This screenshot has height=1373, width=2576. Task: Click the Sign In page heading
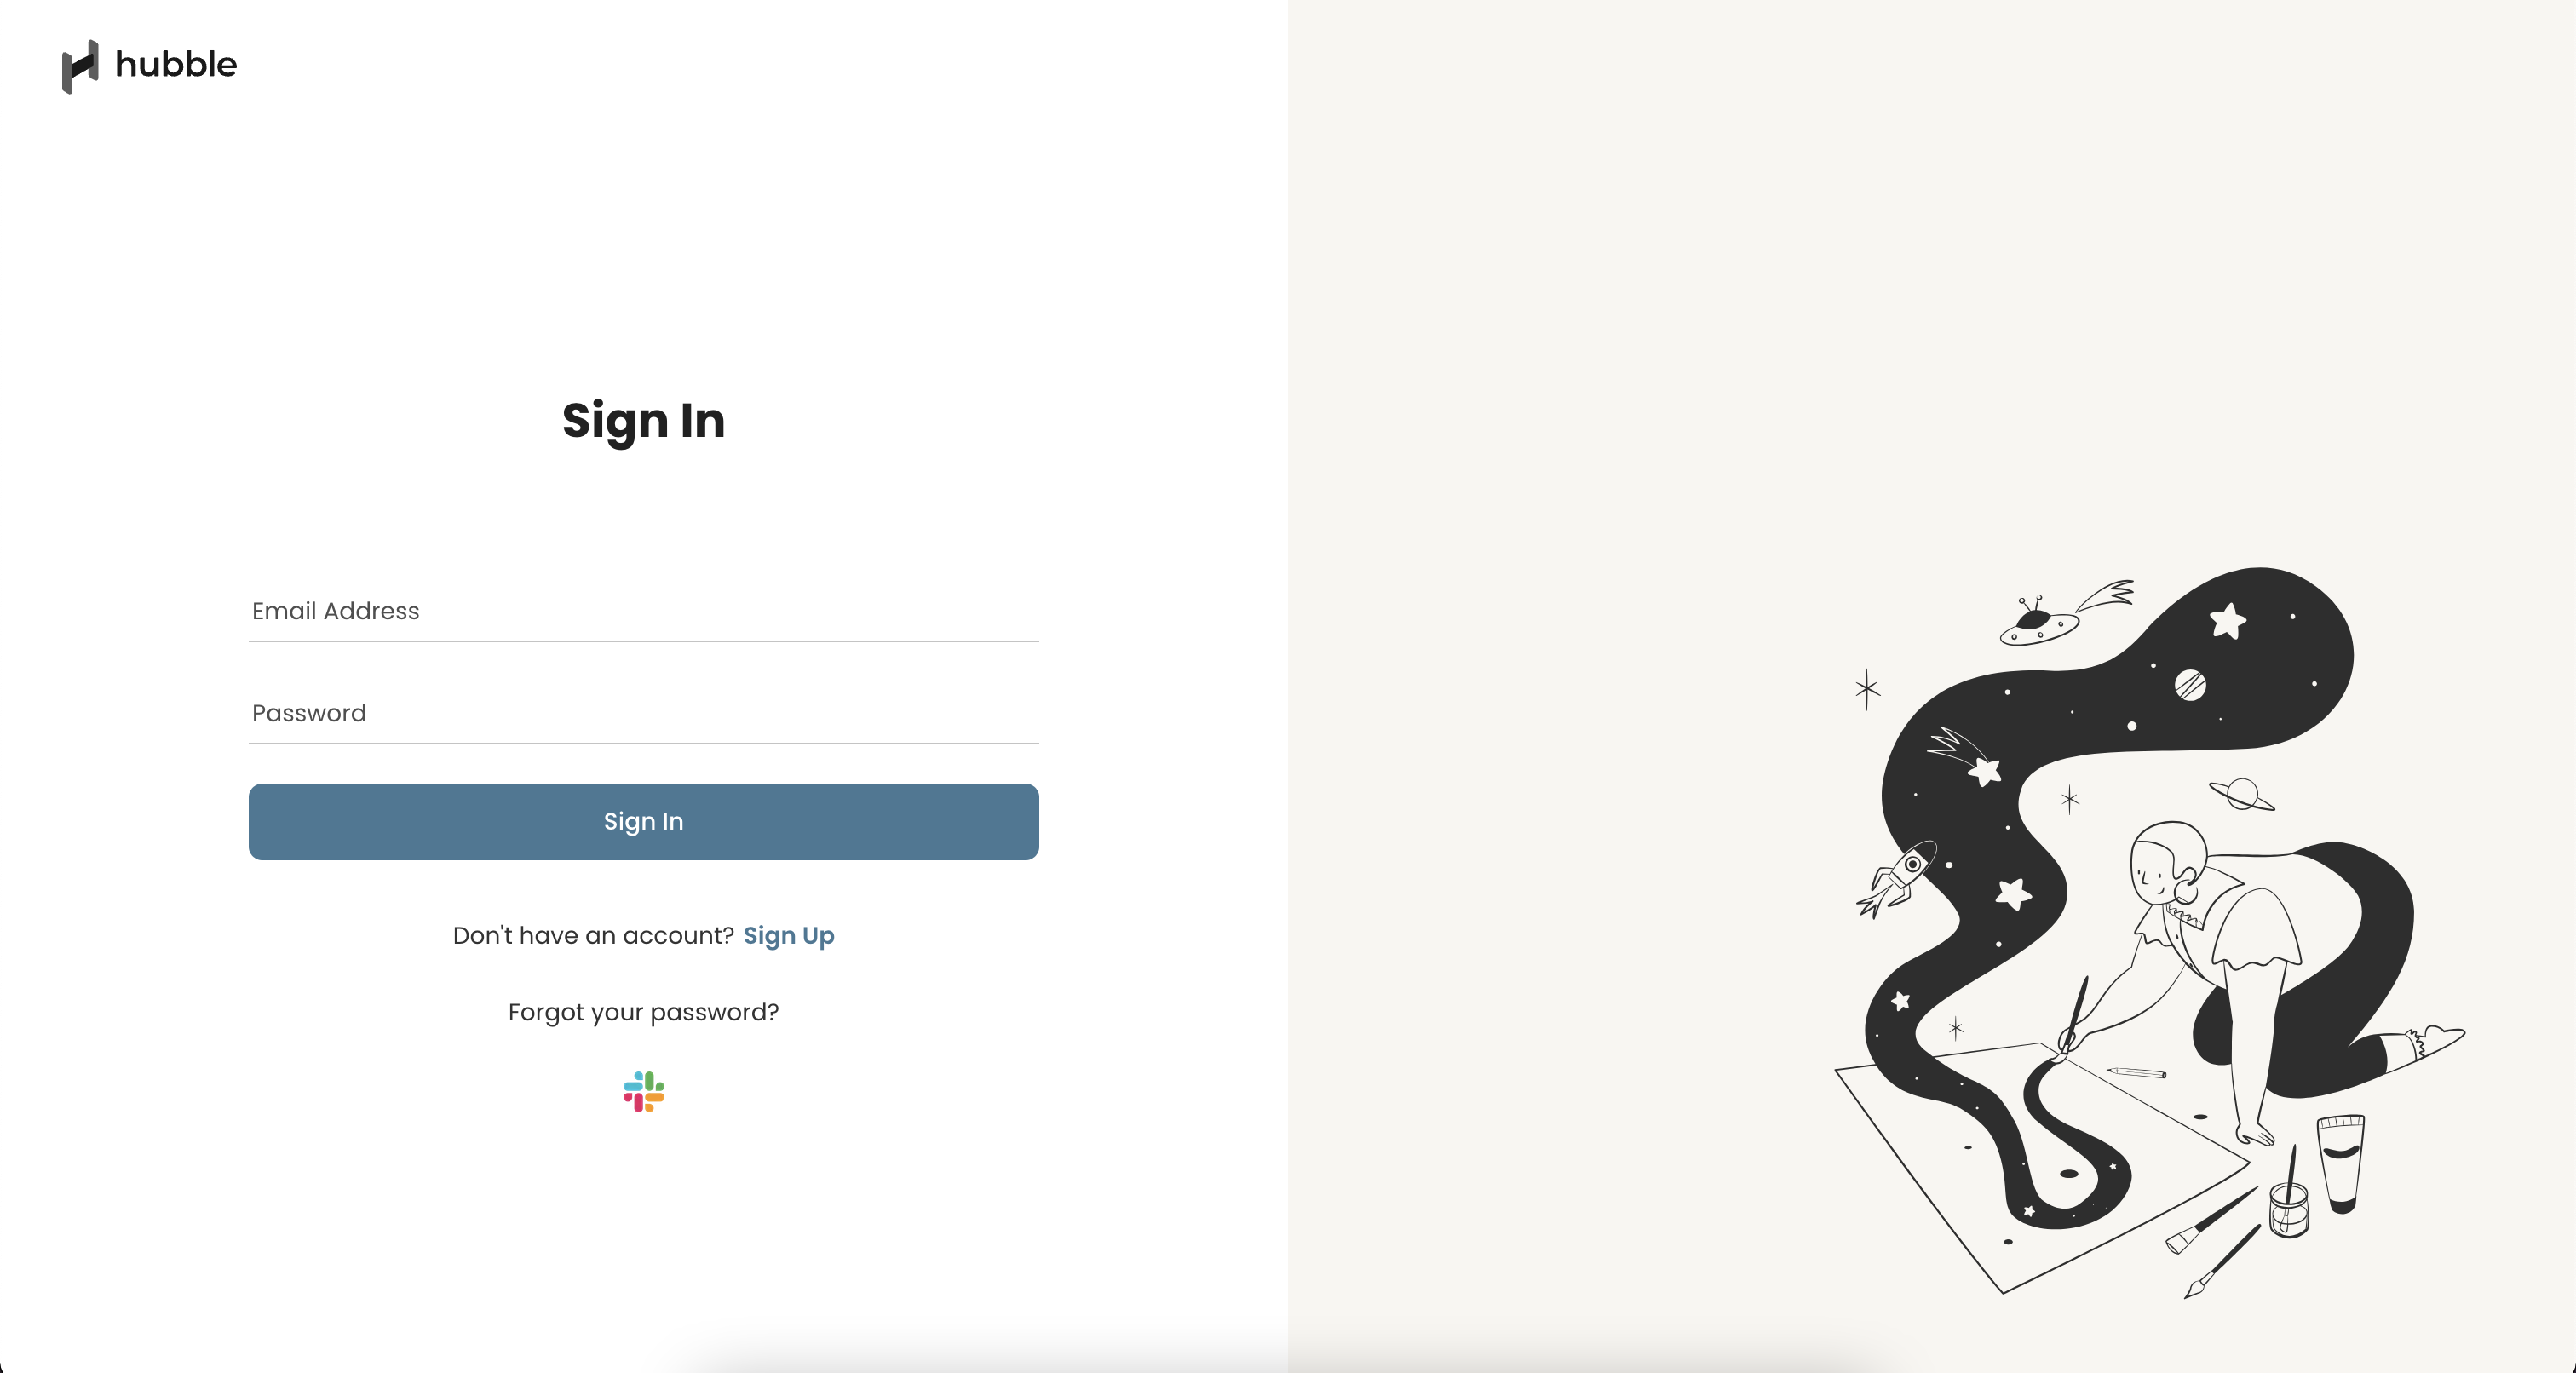(x=644, y=421)
